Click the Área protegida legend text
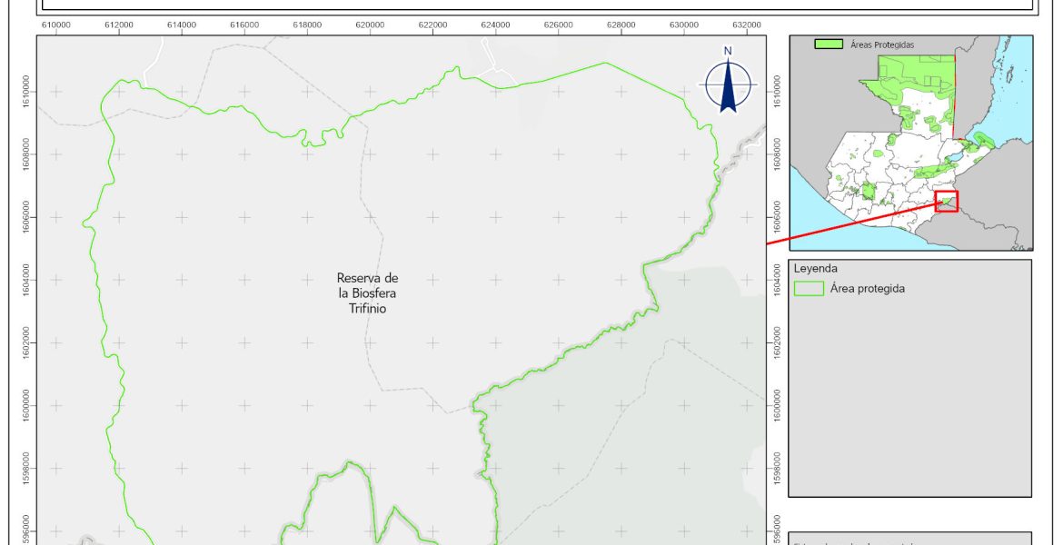1063x545 pixels. (x=867, y=289)
